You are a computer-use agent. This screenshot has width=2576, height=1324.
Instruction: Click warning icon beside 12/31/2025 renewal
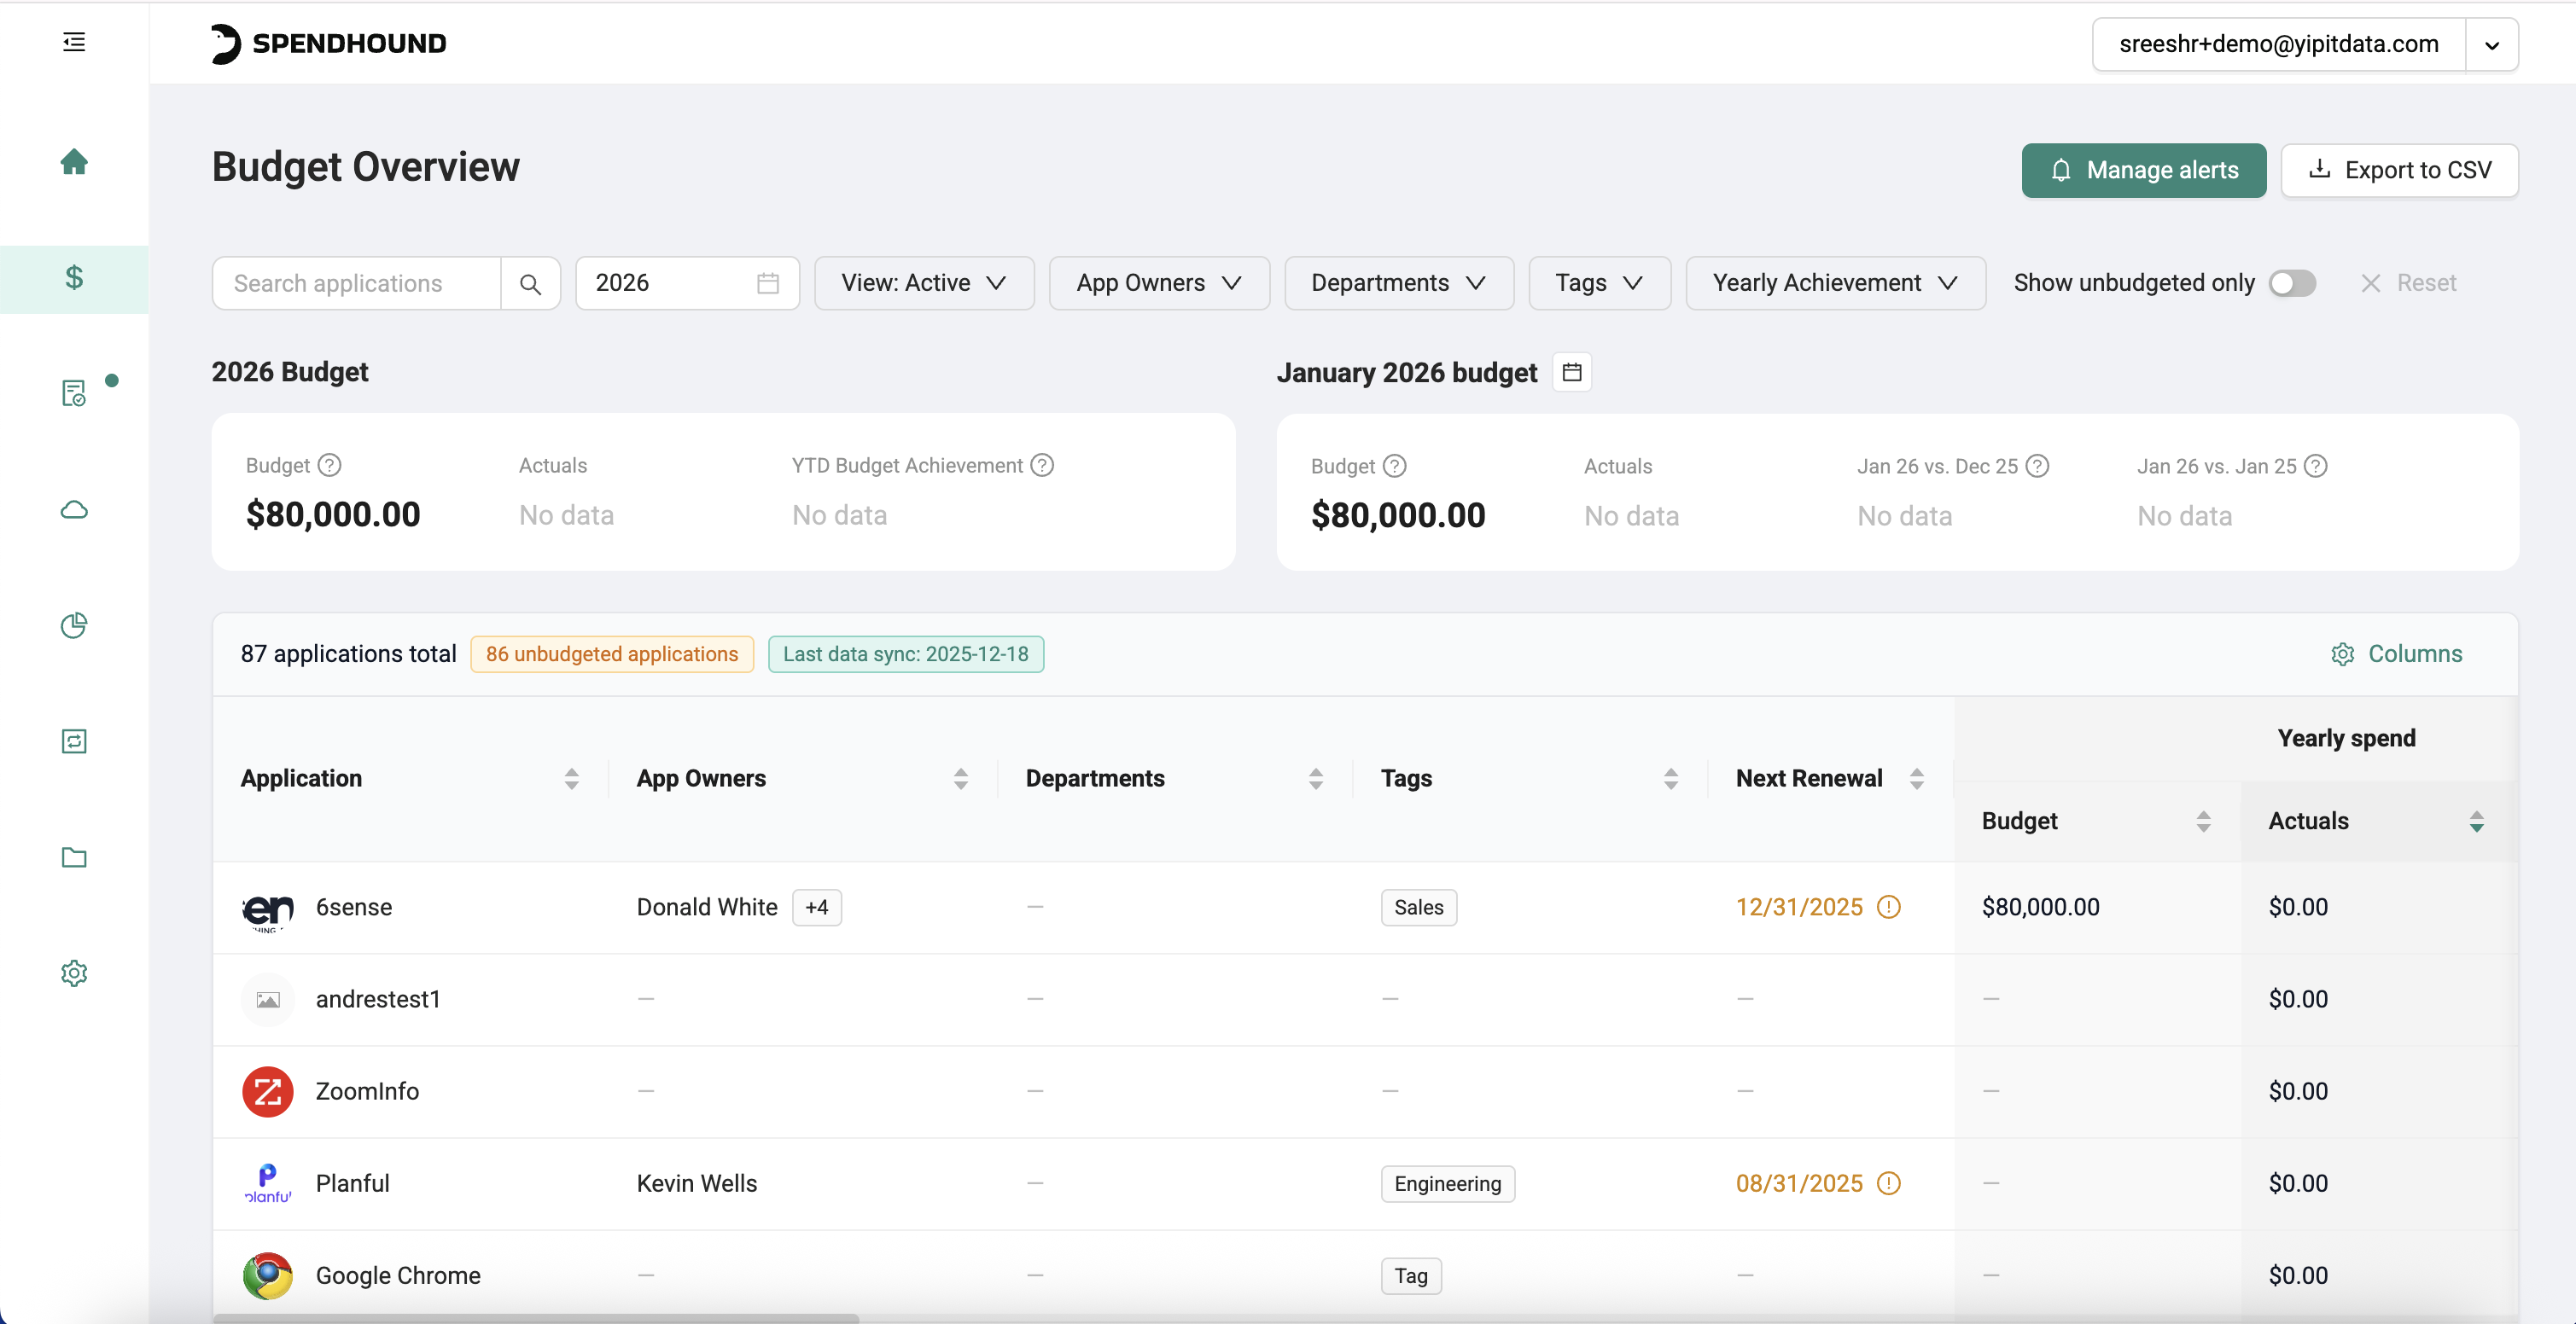tap(1888, 908)
